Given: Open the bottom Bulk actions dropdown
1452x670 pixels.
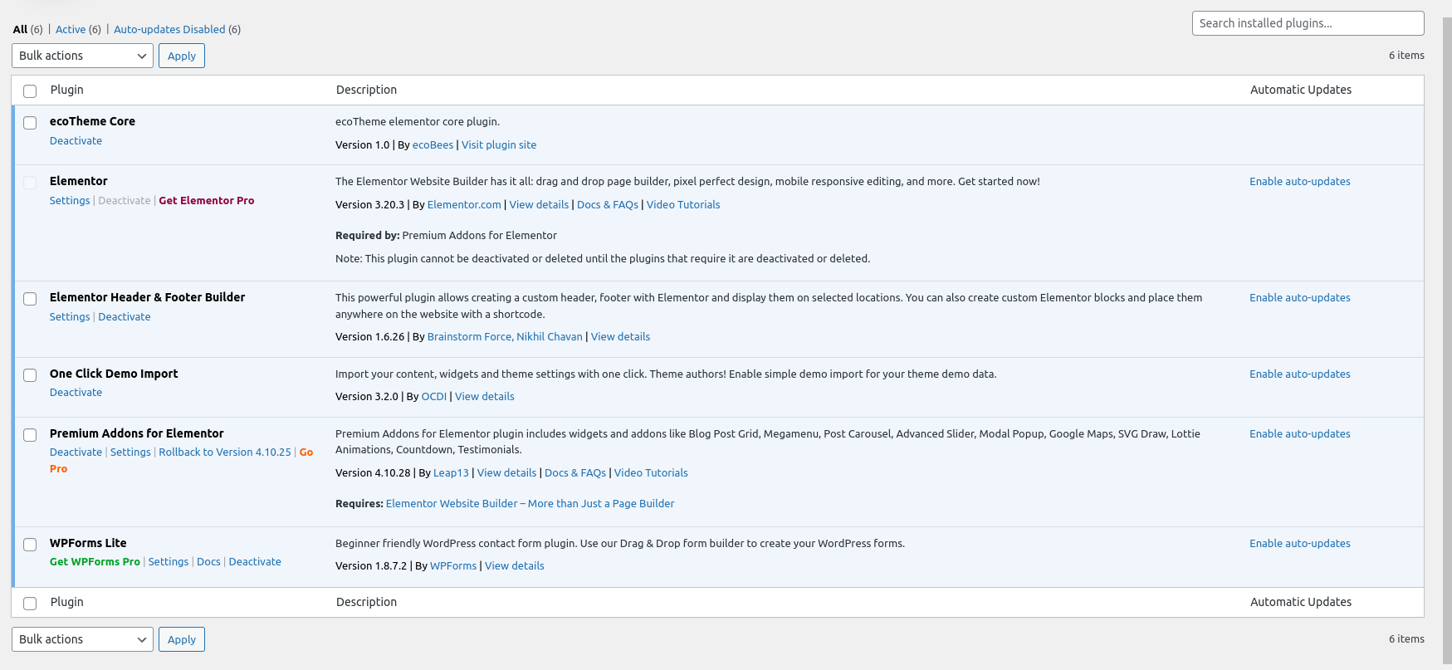Looking at the screenshot, I should pyautogui.click(x=82, y=639).
